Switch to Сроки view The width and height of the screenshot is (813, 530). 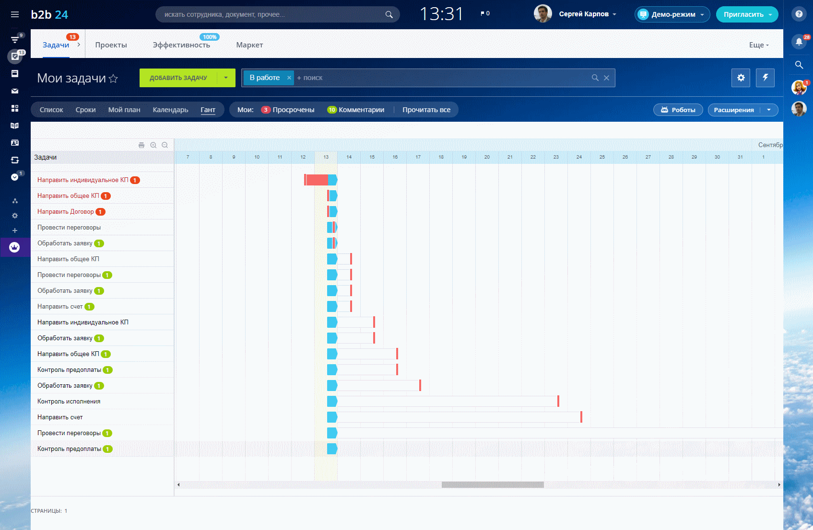click(x=85, y=110)
